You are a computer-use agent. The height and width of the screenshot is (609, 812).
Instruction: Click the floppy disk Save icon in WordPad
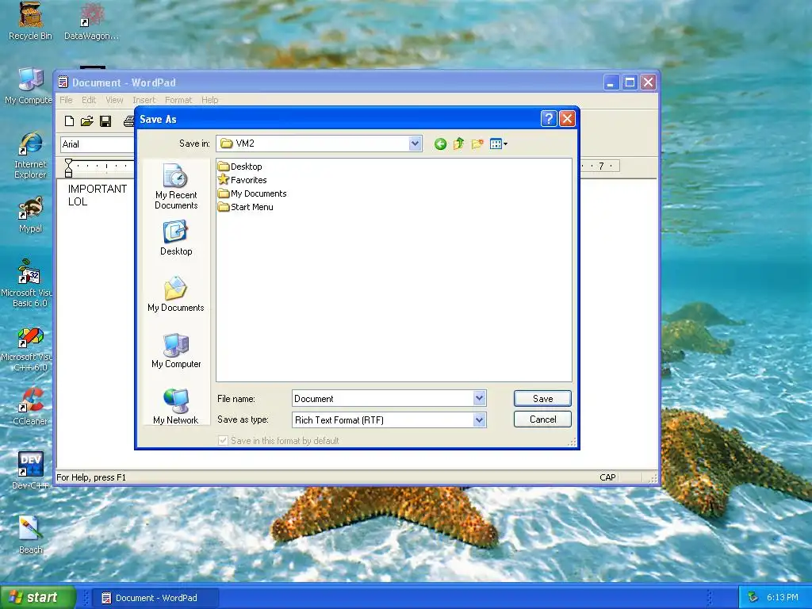point(105,121)
